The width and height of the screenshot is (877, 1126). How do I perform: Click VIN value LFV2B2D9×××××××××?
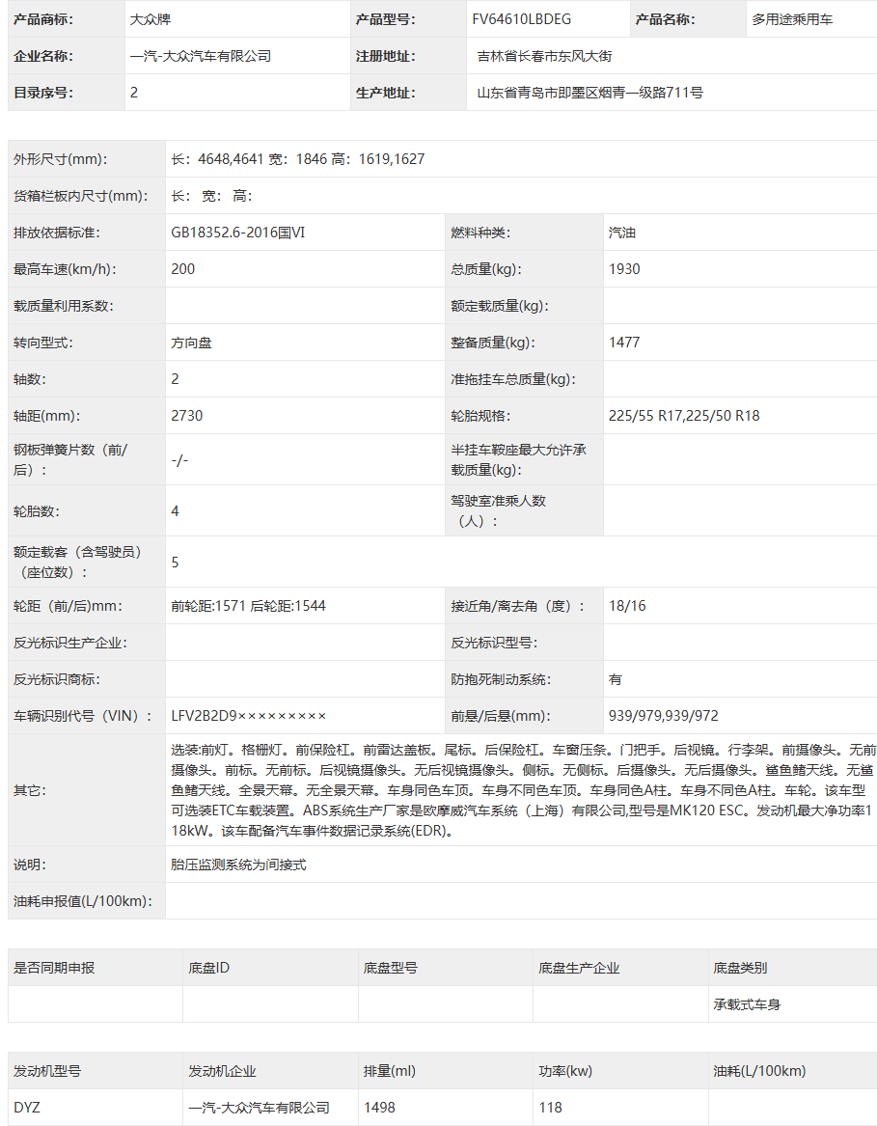point(249,716)
